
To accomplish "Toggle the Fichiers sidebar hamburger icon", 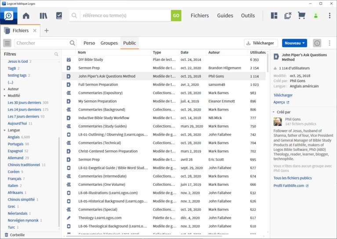I will point(7,43).
